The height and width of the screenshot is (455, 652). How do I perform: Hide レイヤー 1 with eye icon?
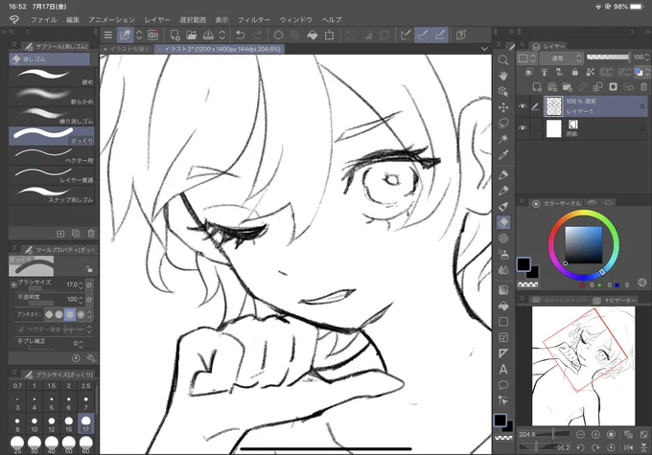point(523,106)
